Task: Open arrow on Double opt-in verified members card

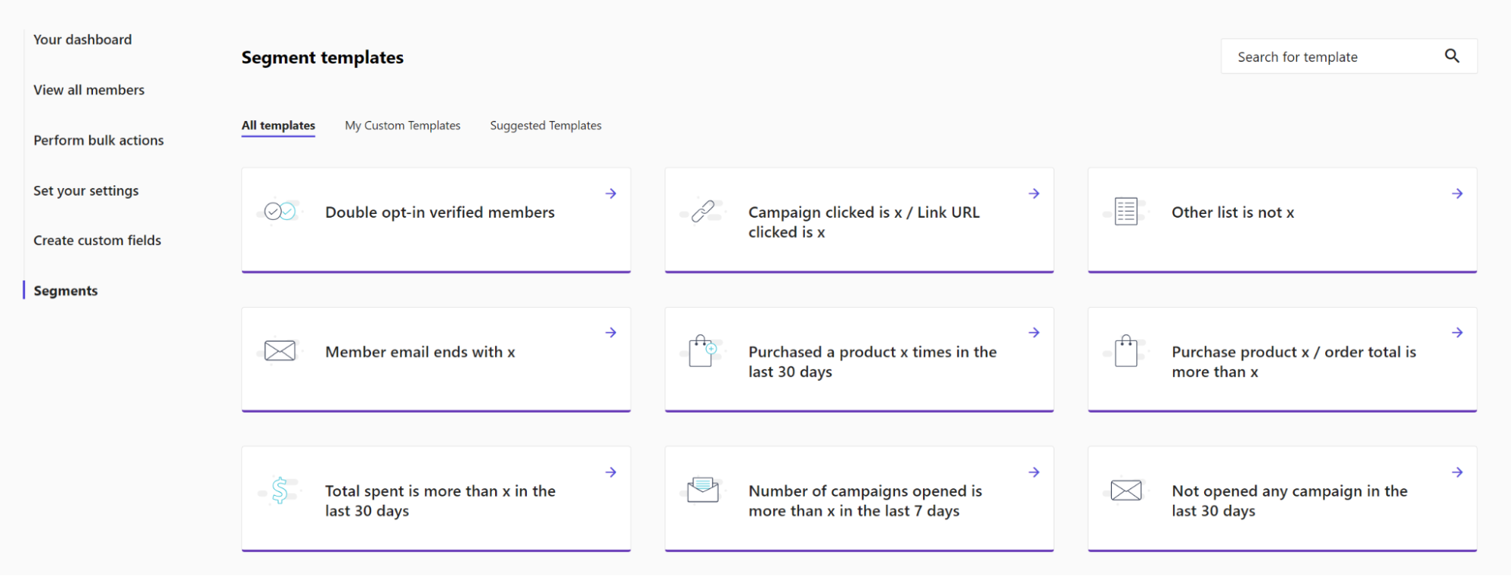Action: [x=611, y=194]
